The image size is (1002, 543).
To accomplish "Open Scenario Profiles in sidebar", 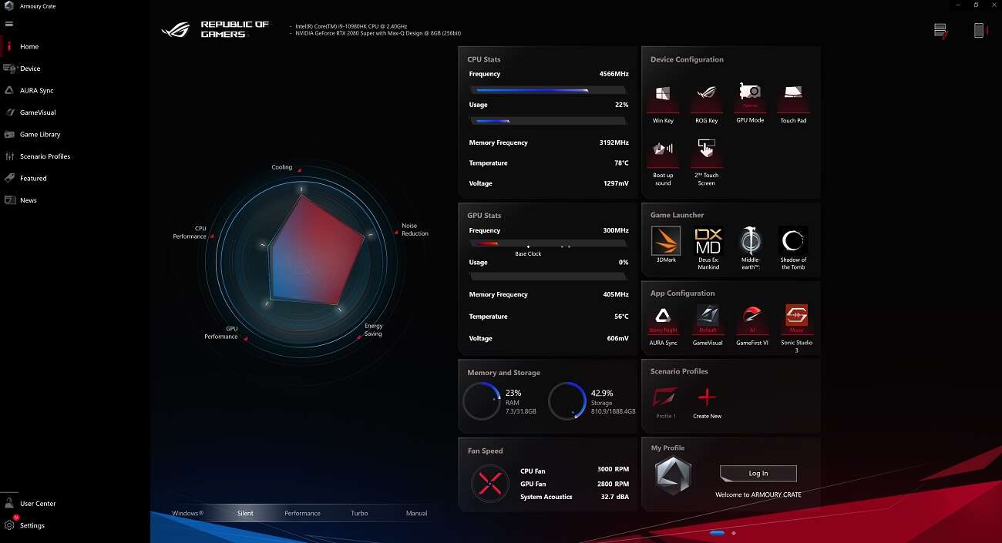I will click(x=45, y=156).
